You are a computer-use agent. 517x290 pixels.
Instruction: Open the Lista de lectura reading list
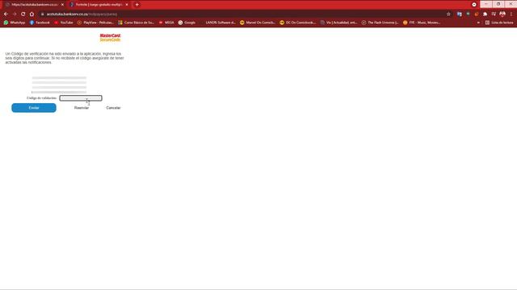(499, 23)
